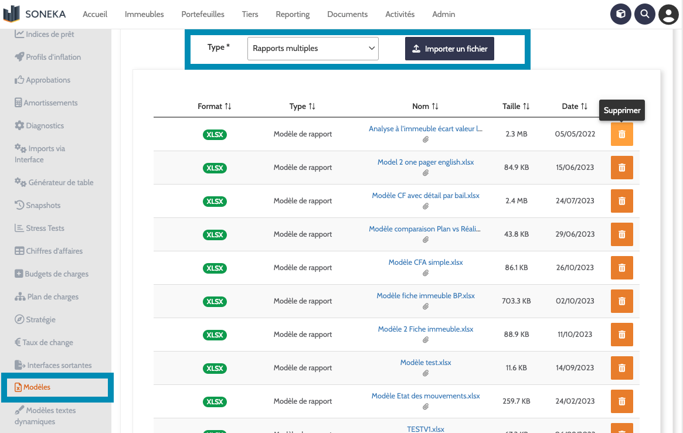Open Modèle CF avec détail par bail.xlsx link

(x=426, y=196)
